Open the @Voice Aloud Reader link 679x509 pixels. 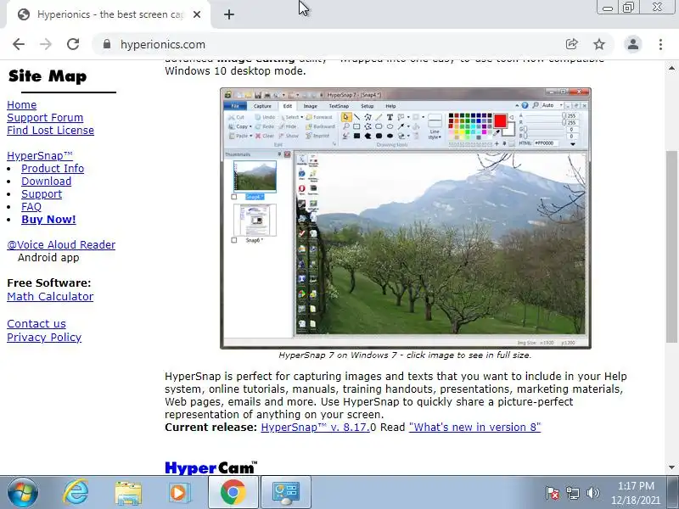click(x=61, y=244)
